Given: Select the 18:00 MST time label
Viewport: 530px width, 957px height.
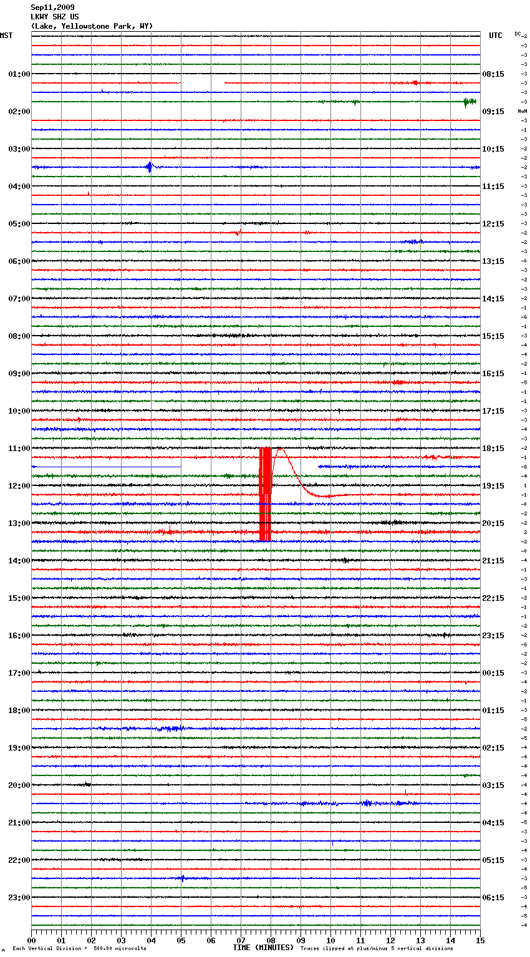Looking at the screenshot, I should point(19,711).
